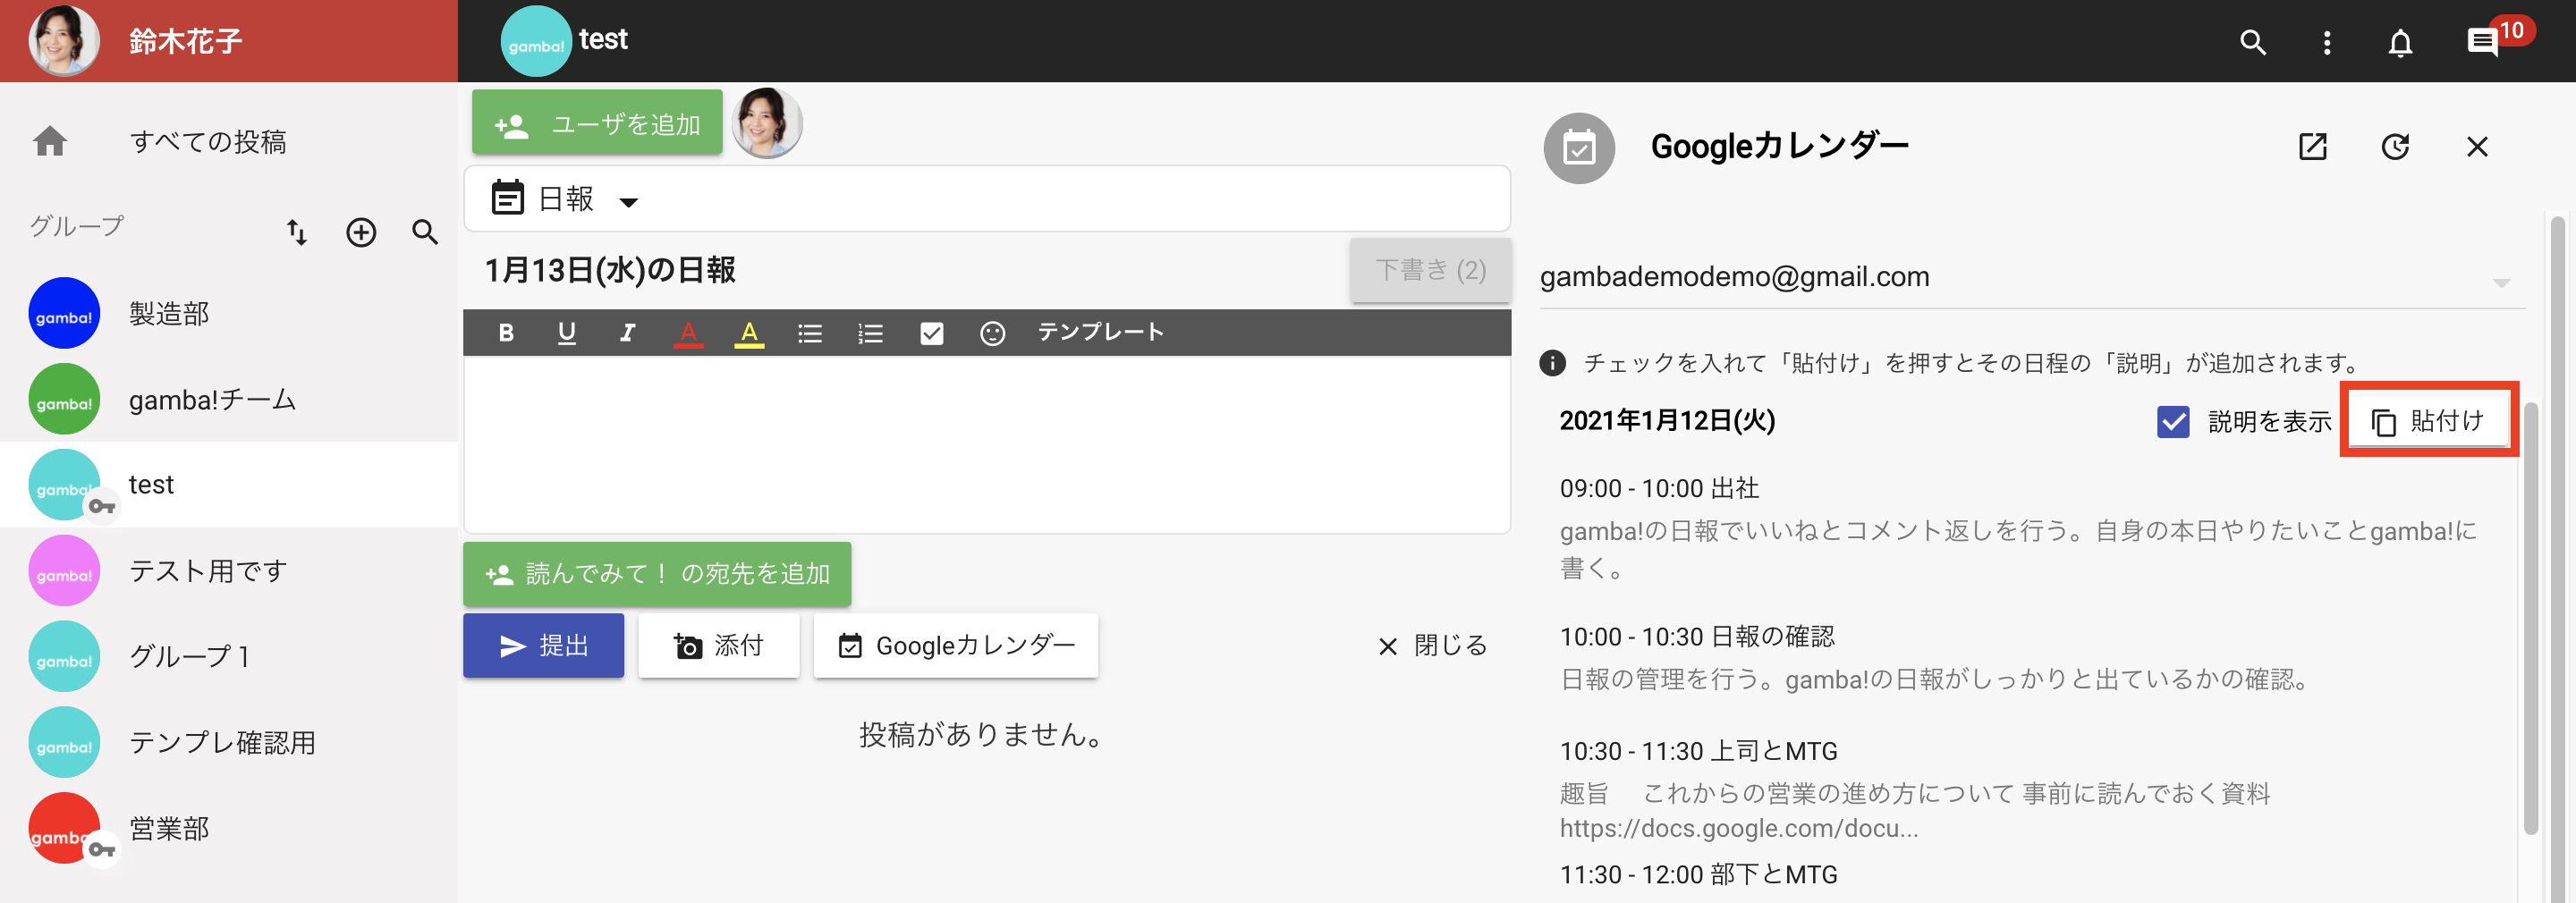This screenshot has height=903, width=2576.
Task: Click the info icon beside the paste instructions
Action: [x=1552, y=362]
